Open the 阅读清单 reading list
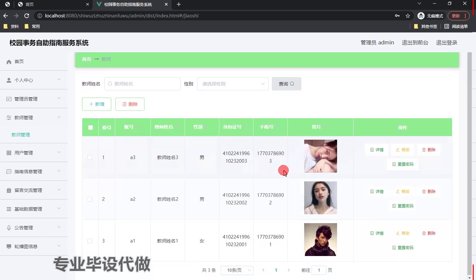 click(x=456, y=27)
